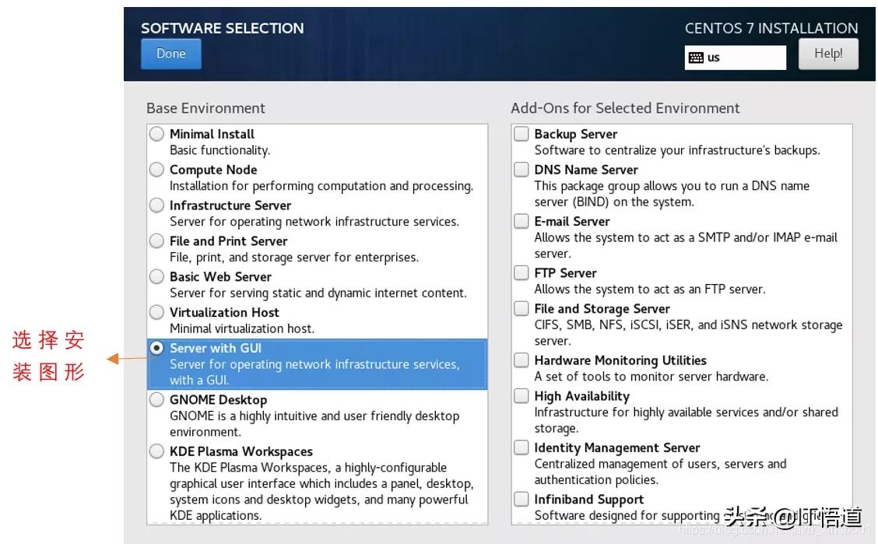The image size is (878, 544).
Task: Pick the Basic Web Server environment
Action: tap(156, 277)
